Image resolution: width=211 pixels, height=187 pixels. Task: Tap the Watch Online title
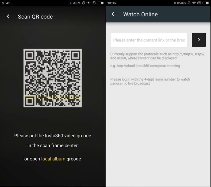[140, 14]
